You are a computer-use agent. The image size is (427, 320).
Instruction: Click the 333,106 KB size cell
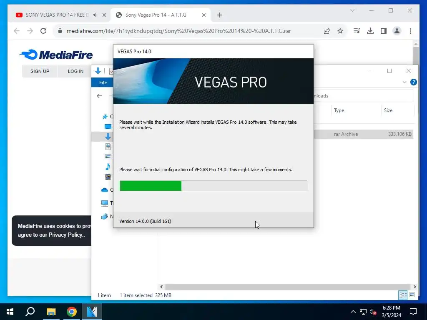click(x=400, y=134)
